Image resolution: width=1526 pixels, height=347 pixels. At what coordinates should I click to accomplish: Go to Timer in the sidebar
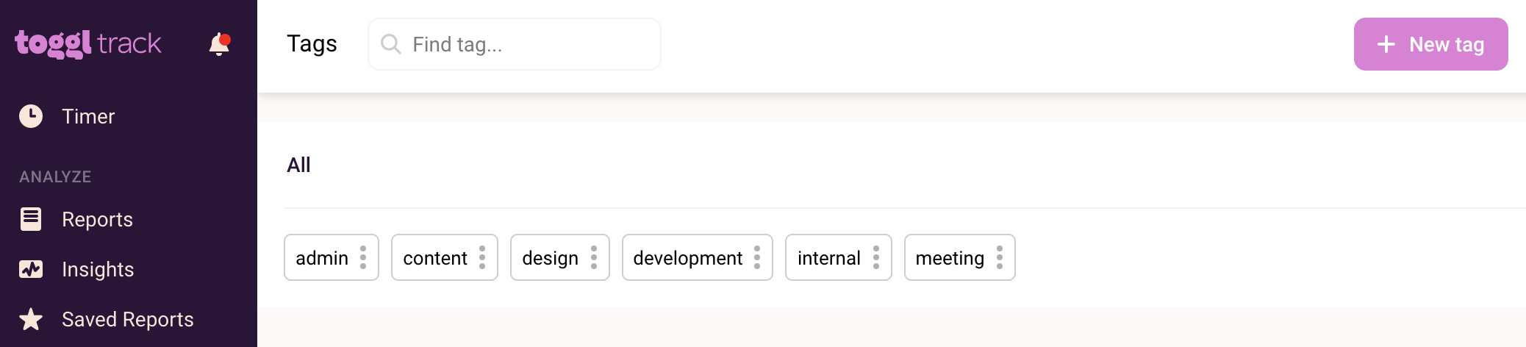pyautogui.click(x=88, y=116)
